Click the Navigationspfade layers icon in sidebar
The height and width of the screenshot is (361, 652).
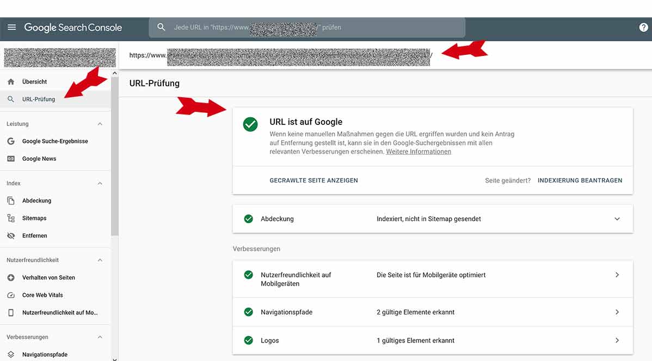[11, 354]
